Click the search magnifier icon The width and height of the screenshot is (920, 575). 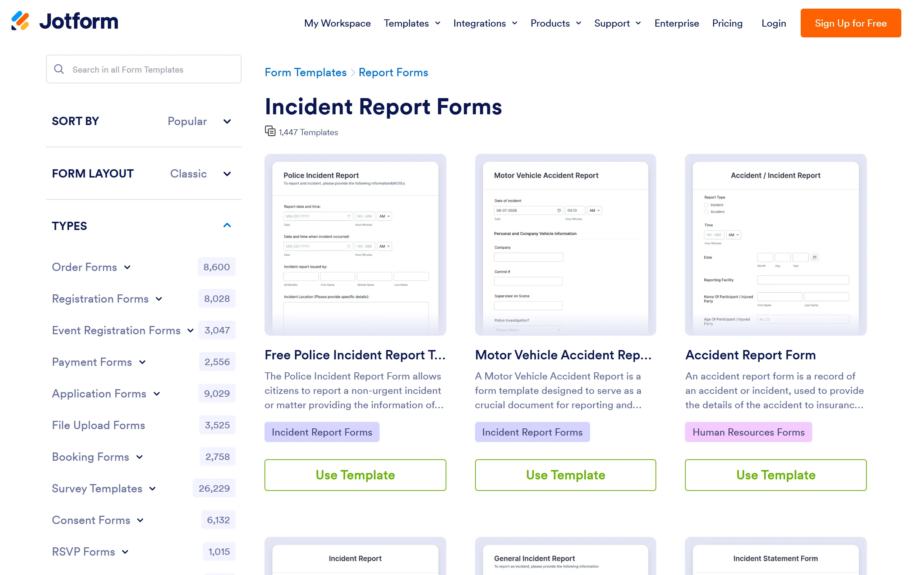coord(59,69)
